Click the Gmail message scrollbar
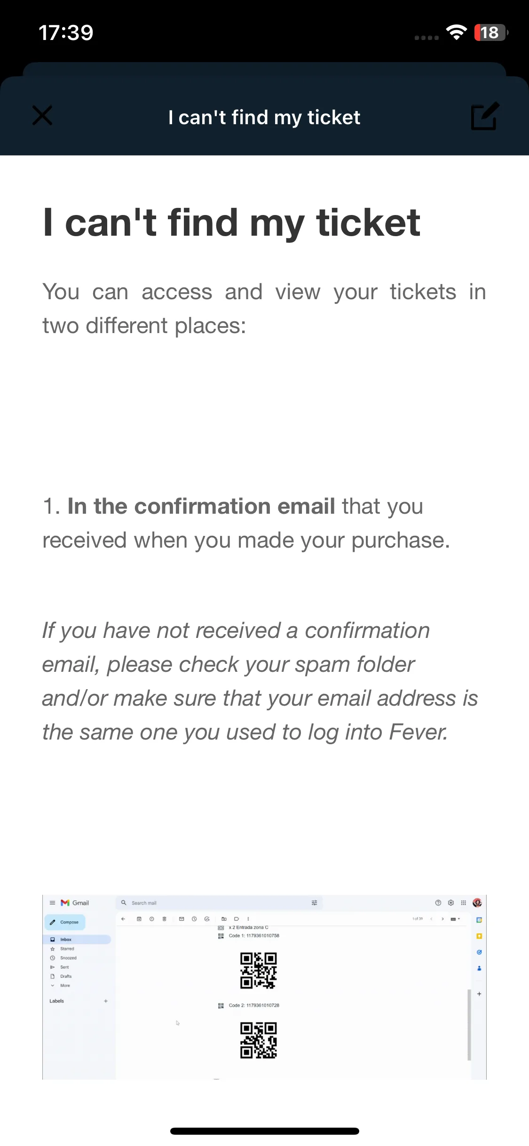 [469, 1025]
